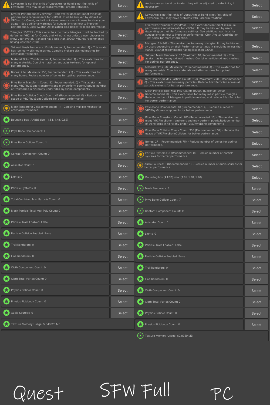Click Select beside Material Slots: 20
This screenshot has width=270, height=405.
(123, 62)
